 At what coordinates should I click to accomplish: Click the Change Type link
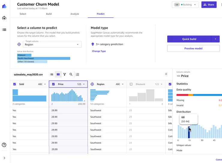click(x=99, y=51)
